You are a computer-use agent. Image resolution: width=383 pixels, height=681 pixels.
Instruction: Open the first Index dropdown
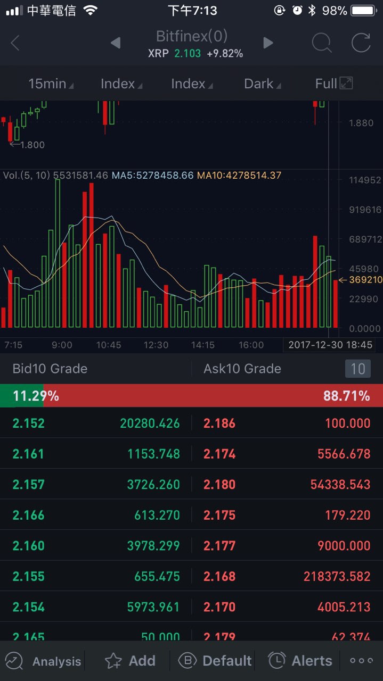click(x=121, y=84)
